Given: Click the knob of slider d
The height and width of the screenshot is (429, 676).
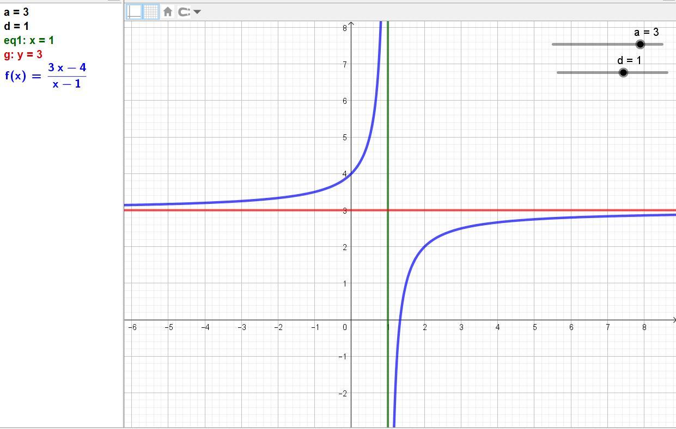Looking at the screenshot, I should coord(623,72).
